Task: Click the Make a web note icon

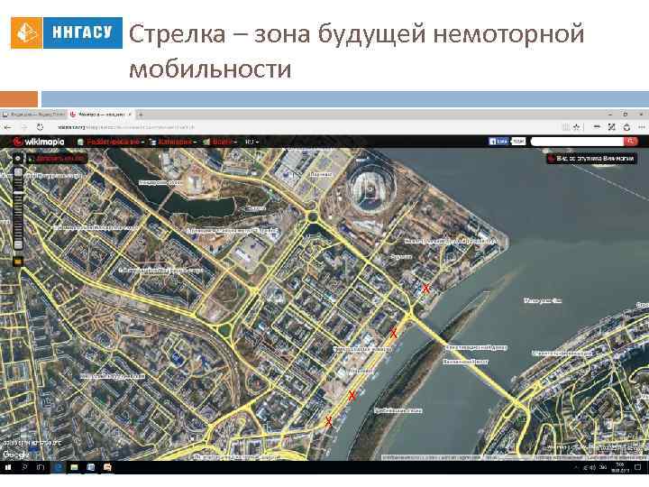Action: tap(612, 127)
